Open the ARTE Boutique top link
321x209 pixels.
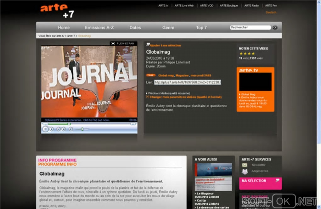[x=229, y=6]
